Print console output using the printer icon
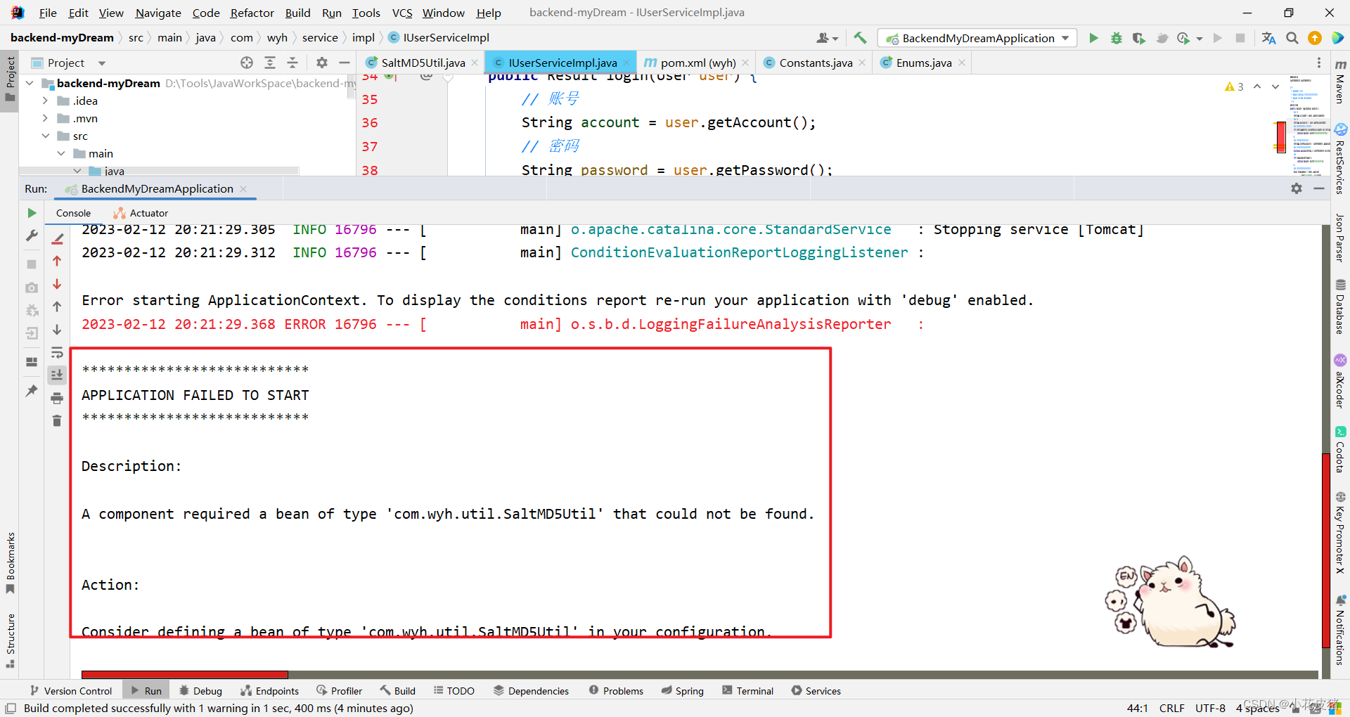Image resolution: width=1350 pixels, height=717 pixels. pyautogui.click(x=57, y=398)
